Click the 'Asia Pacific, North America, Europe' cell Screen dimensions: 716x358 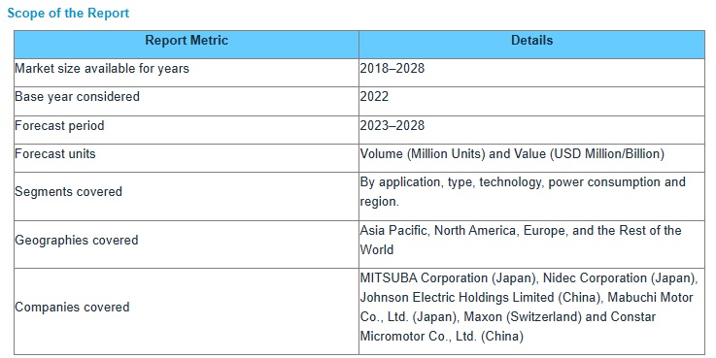coord(531,244)
